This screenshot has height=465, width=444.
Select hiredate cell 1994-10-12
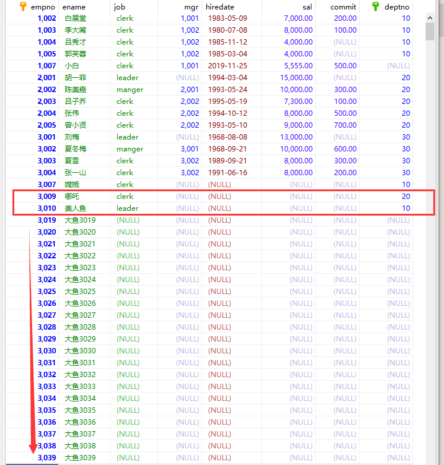pyautogui.click(x=232, y=113)
